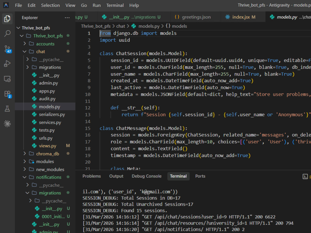
Task: Switch to the index.jsx editor tab
Action: pyautogui.click(x=243, y=17)
